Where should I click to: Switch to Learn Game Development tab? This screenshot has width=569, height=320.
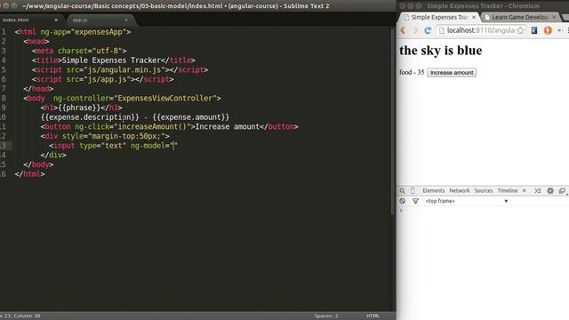click(519, 18)
